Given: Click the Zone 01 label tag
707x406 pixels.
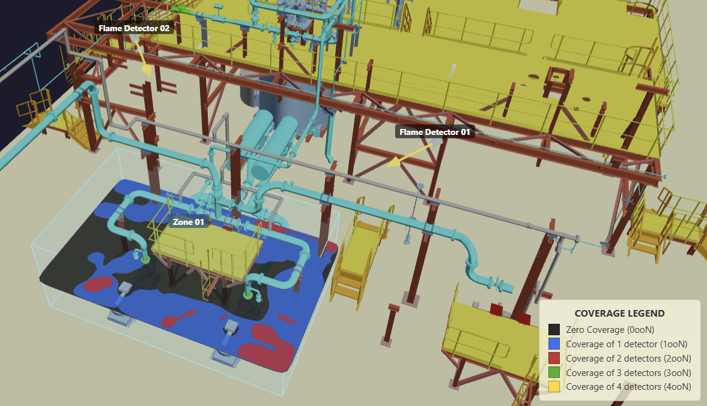Looking at the screenshot, I should [x=189, y=222].
